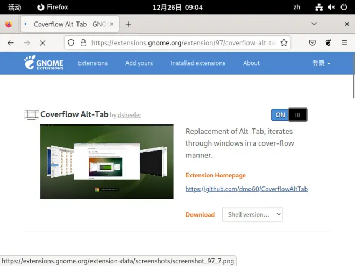Go to the Add yours page
Image resolution: width=355 pixels, height=266 pixels.
point(139,63)
